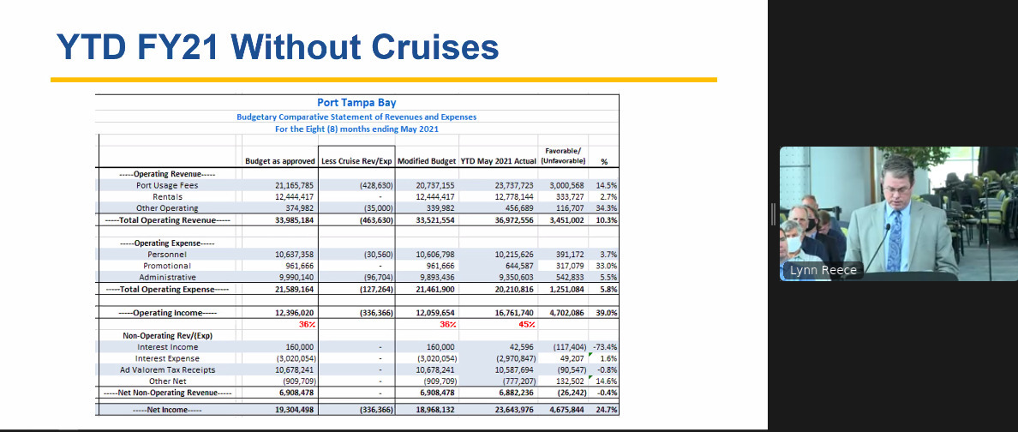Select the 23,643,976 Net Income actual
Viewport: 1018px width, 432px height.
pos(513,410)
